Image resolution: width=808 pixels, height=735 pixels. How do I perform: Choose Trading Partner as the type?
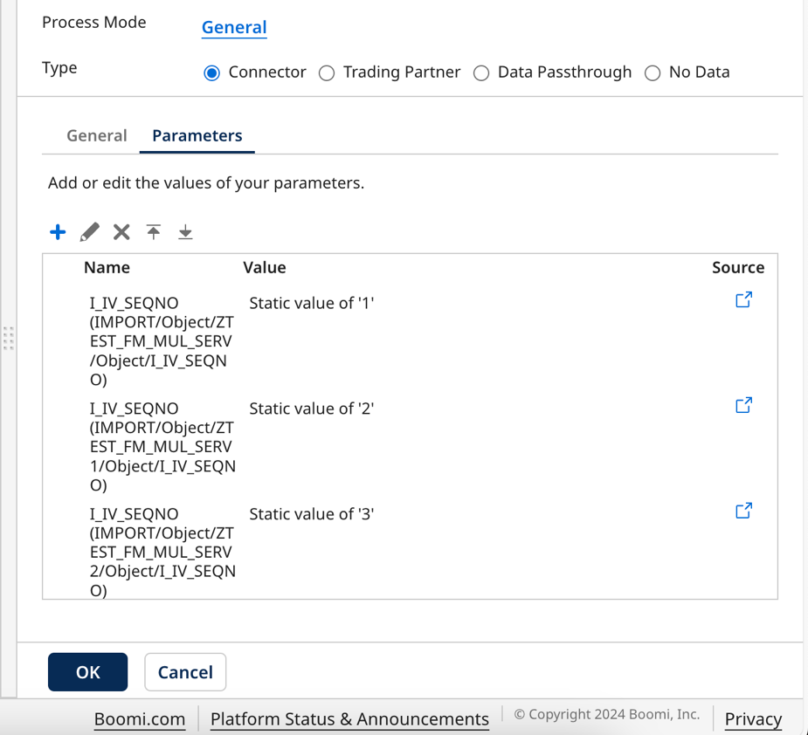(x=327, y=72)
